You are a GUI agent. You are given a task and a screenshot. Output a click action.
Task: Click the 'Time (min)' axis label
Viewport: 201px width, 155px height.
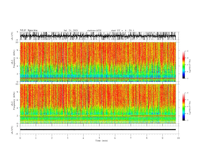coord(102,141)
